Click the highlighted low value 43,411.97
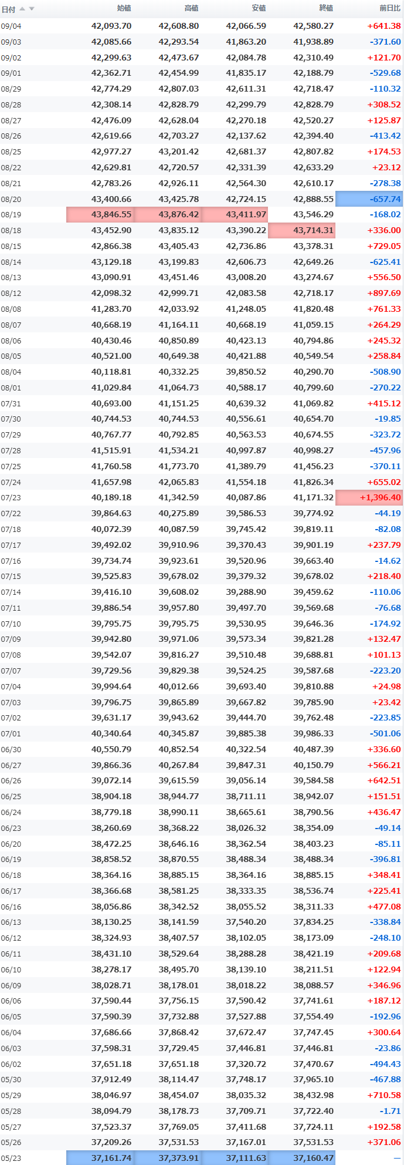Screen dimensions: 404x1165 tap(235, 215)
